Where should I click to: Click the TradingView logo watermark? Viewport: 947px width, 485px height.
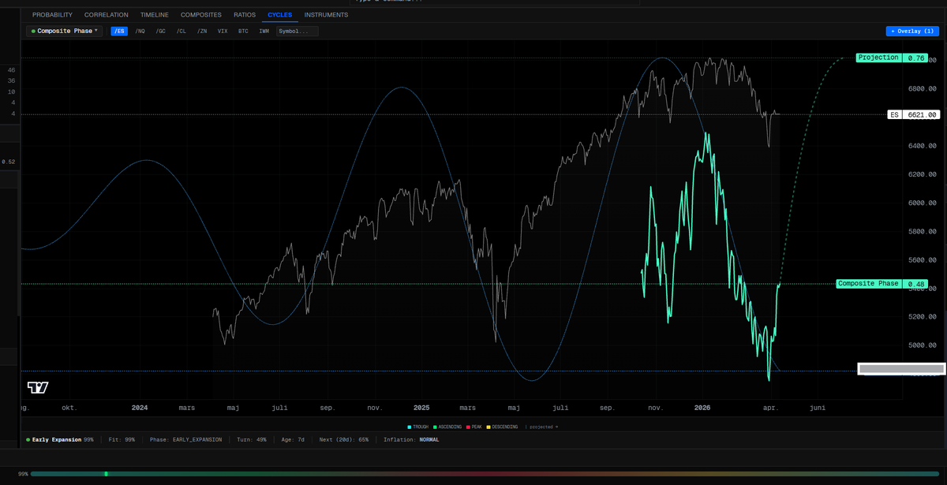[37, 387]
